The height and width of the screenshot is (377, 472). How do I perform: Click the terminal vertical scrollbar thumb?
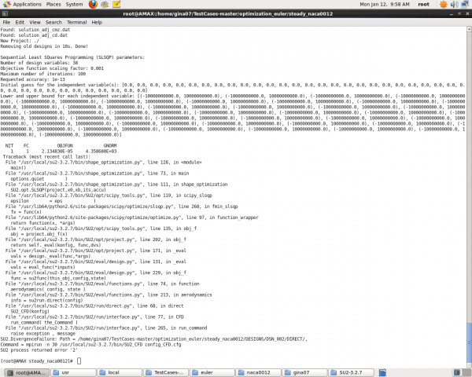tap(469, 342)
